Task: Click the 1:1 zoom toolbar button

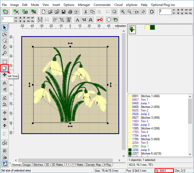Action: [x=136, y=12]
